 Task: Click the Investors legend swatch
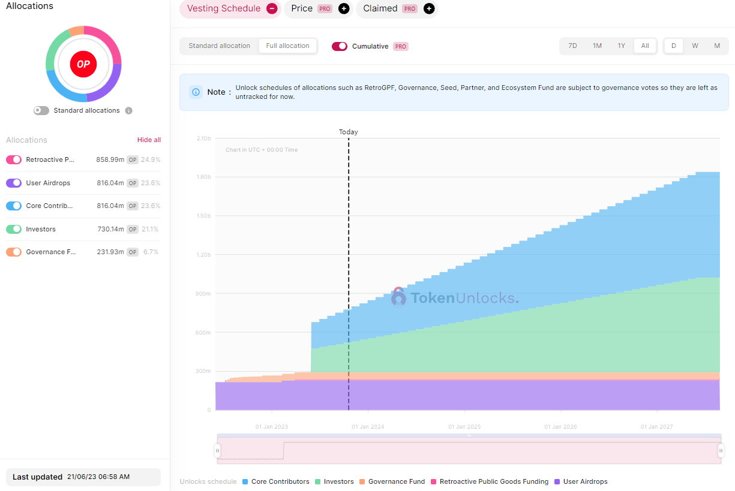coord(317,481)
